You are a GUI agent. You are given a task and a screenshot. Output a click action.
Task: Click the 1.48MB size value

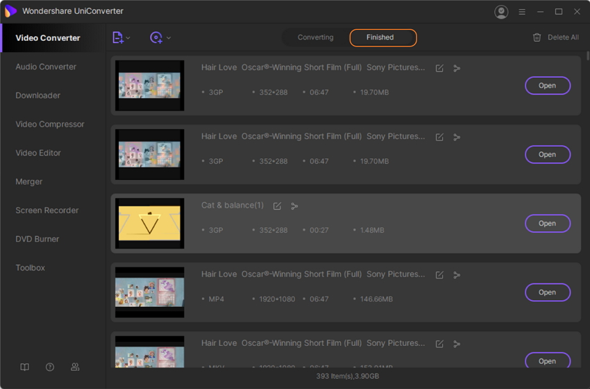tap(372, 230)
